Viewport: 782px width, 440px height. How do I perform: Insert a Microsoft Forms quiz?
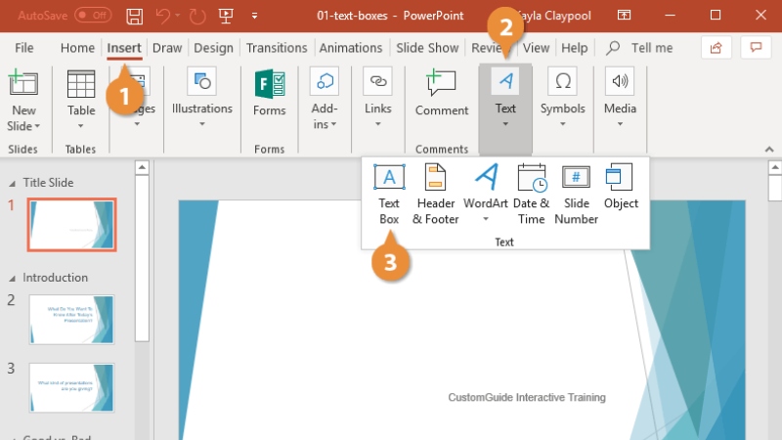coord(270,93)
